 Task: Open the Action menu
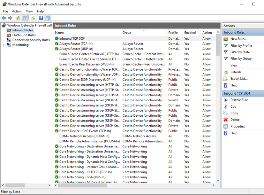tap(17, 11)
